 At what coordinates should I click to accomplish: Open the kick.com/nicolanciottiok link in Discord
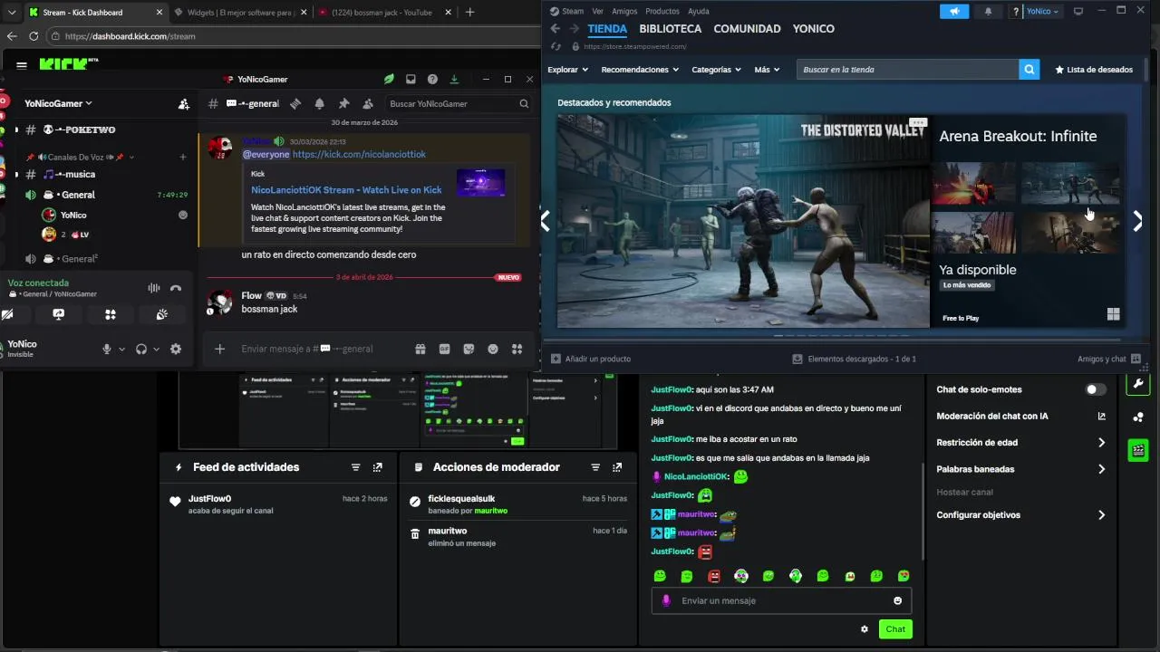(x=359, y=154)
